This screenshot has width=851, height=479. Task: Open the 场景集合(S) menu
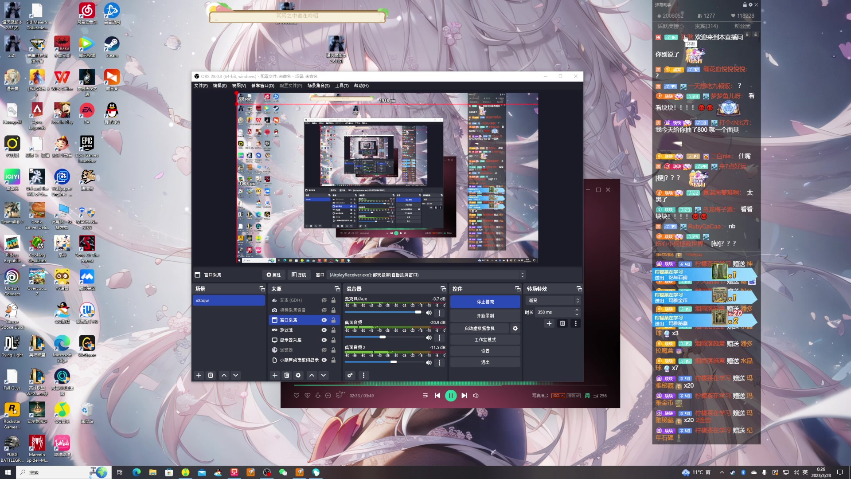coord(318,86)
